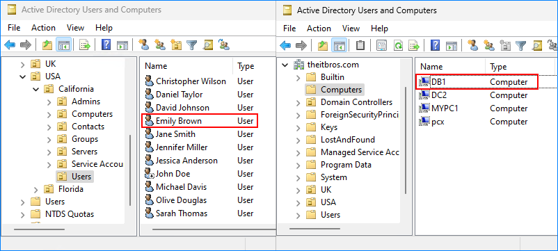Select the Servers folder under California
558x251 pixels.
click(84, 152)
